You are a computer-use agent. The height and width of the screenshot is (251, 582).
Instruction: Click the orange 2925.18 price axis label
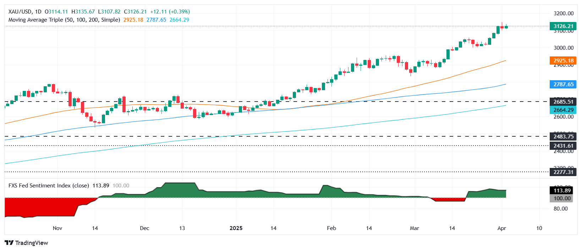coord(563,61)
